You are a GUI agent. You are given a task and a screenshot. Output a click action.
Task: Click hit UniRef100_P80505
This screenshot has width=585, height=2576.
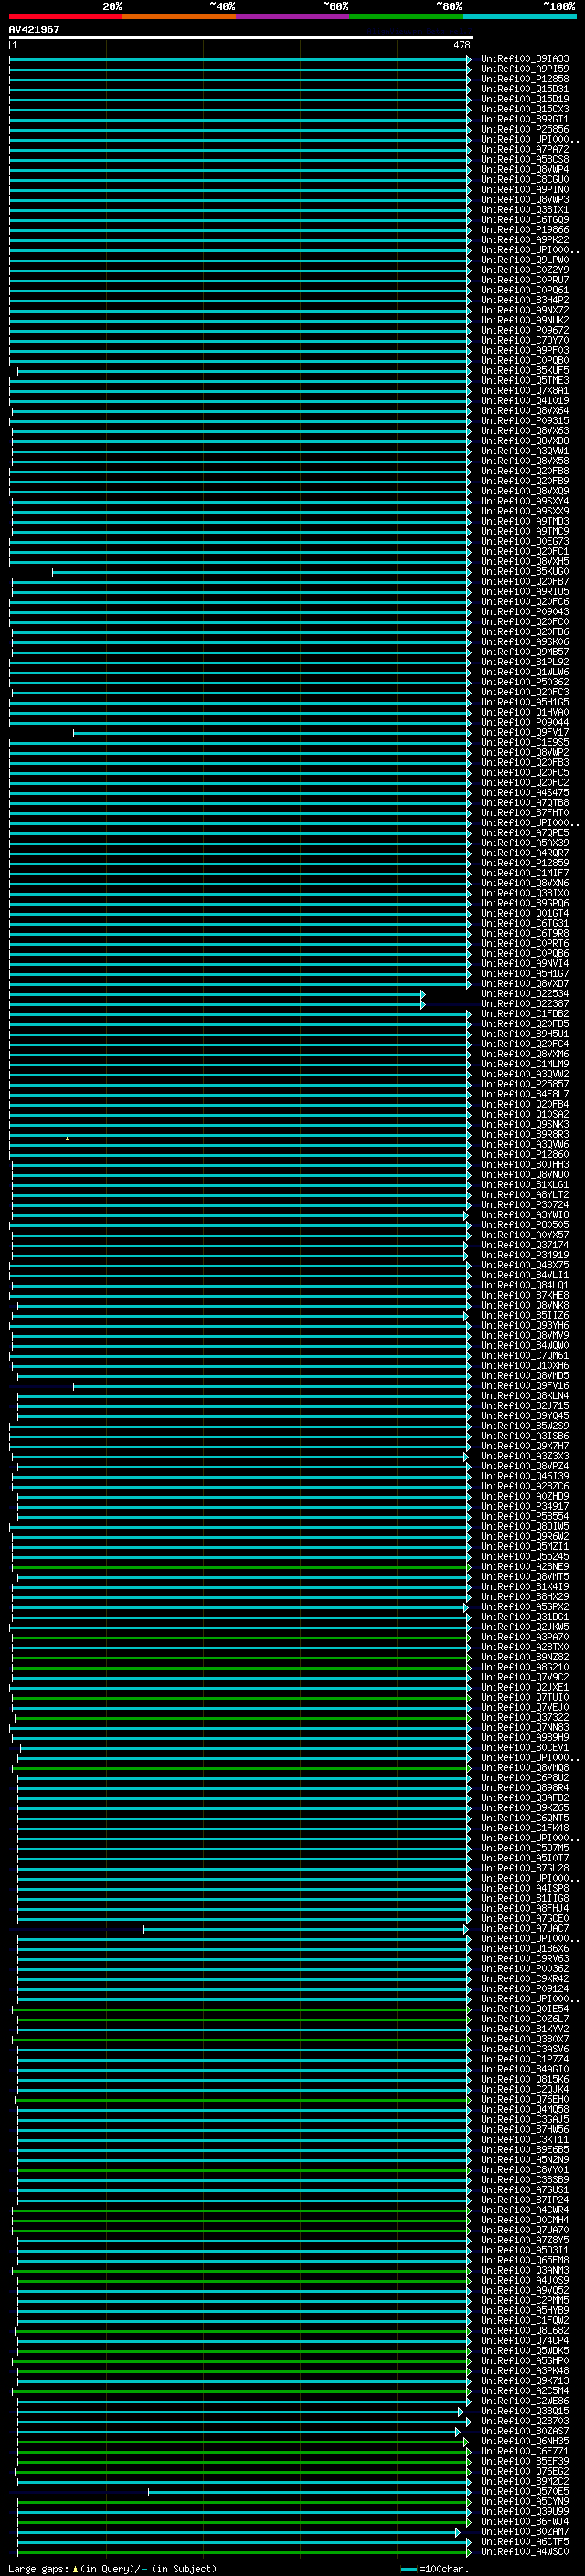(x=525, y=1226)
